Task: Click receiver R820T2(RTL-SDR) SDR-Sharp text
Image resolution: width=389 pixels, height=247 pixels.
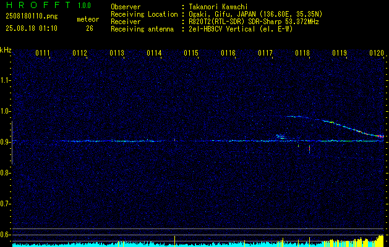Action: pyautogui.click(x=254, y=22)
